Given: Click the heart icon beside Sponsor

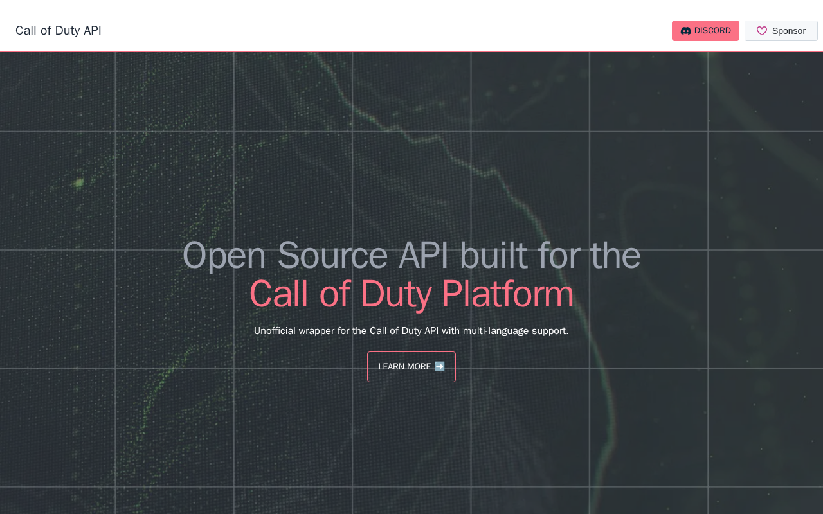Looking at the screenshot, I should point(762,31).
